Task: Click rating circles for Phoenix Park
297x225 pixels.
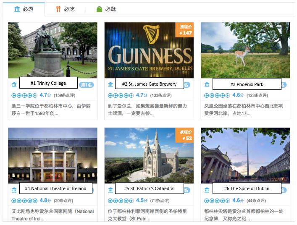Action: point(217,95)
